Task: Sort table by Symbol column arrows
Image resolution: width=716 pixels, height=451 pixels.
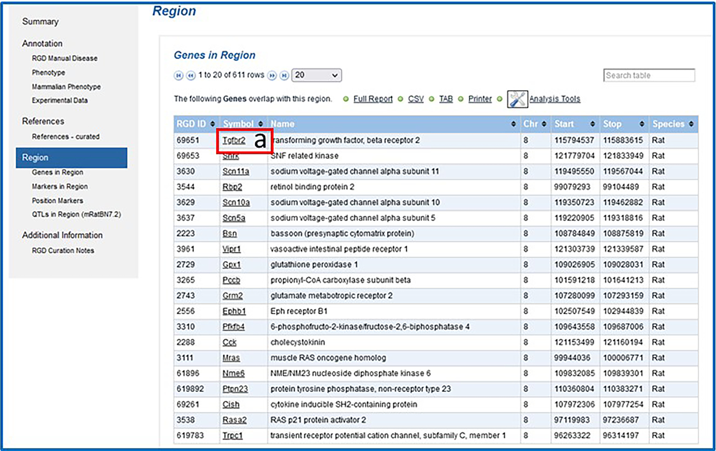Action: (x=260, y=124)
